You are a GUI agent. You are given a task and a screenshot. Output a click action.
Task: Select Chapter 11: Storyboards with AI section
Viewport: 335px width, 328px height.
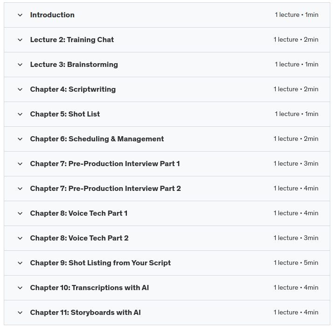pyautogui.click(x=85, y=313)
